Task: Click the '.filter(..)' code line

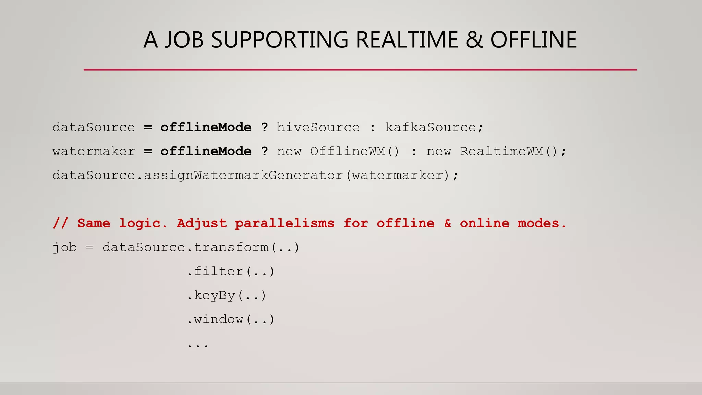Action: tap(231, 272)
